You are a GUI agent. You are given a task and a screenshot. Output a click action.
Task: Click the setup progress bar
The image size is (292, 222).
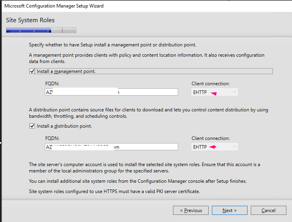click(41, 30)
